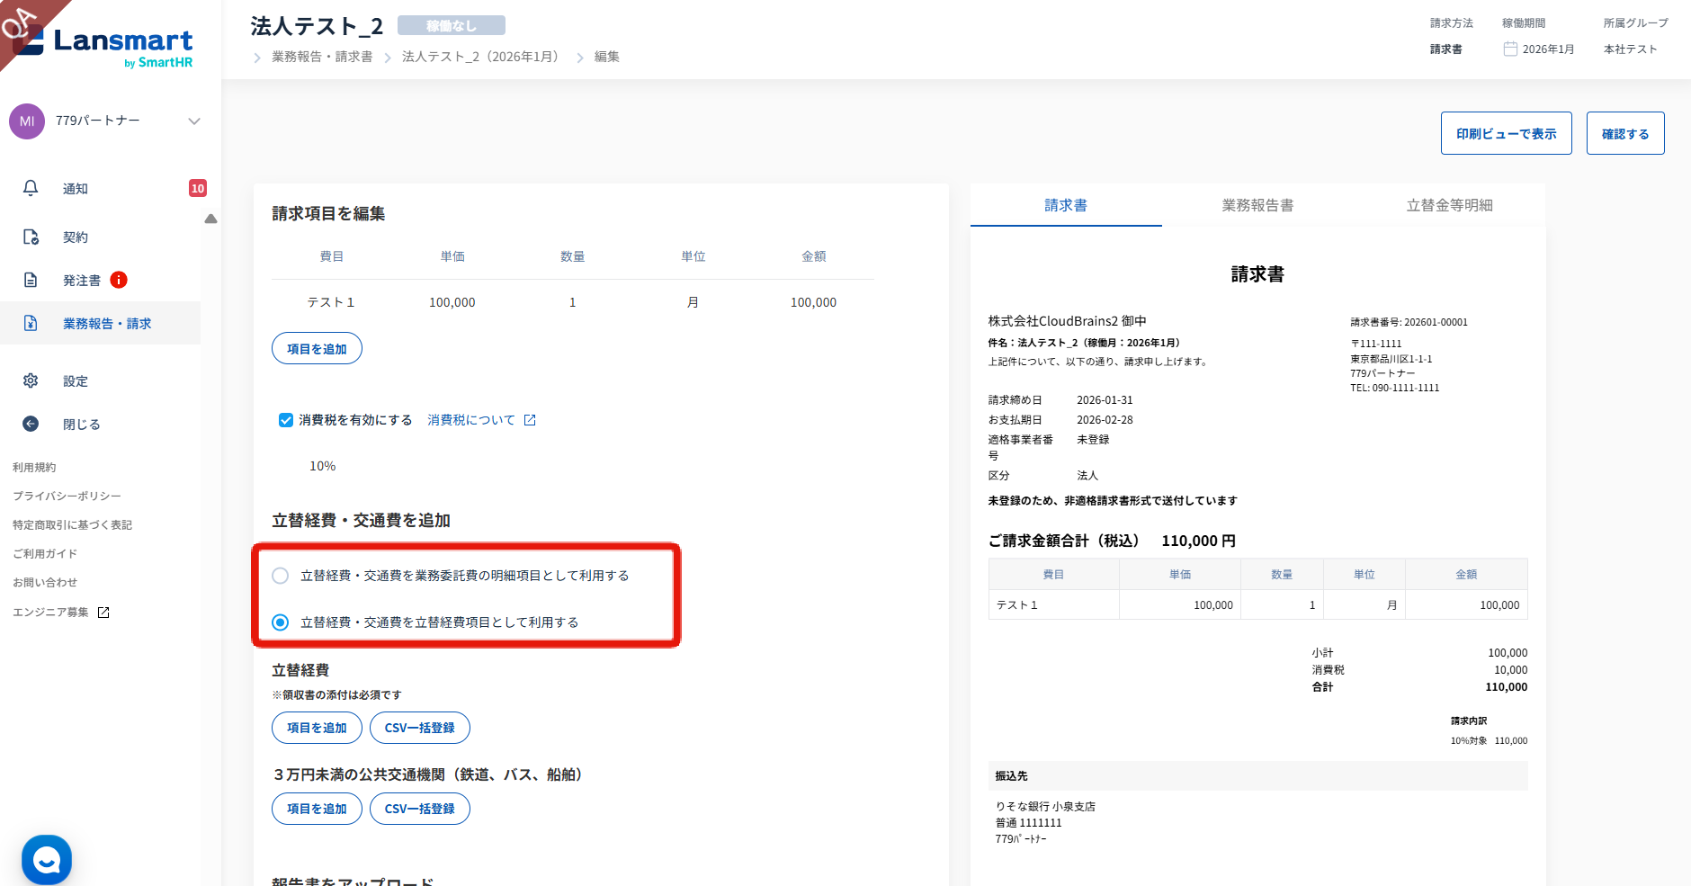Collapse sidebar menu with the up triangle

210,219
